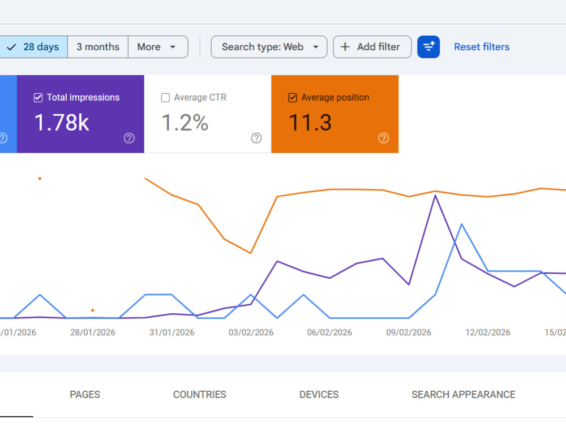Click the 1.2% CTR value

tap(185, 123)
